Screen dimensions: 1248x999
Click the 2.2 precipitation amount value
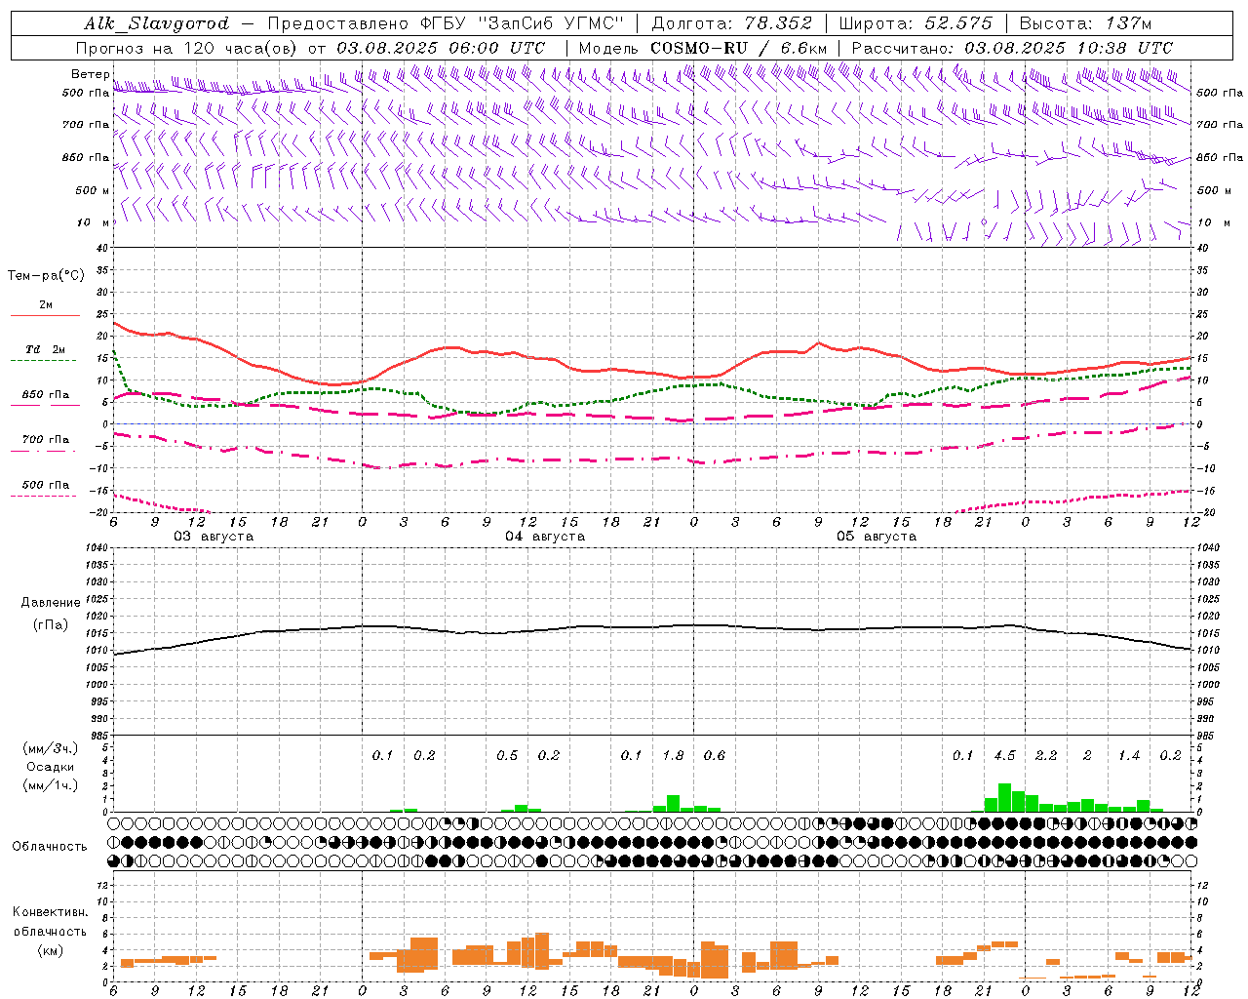1046,755
